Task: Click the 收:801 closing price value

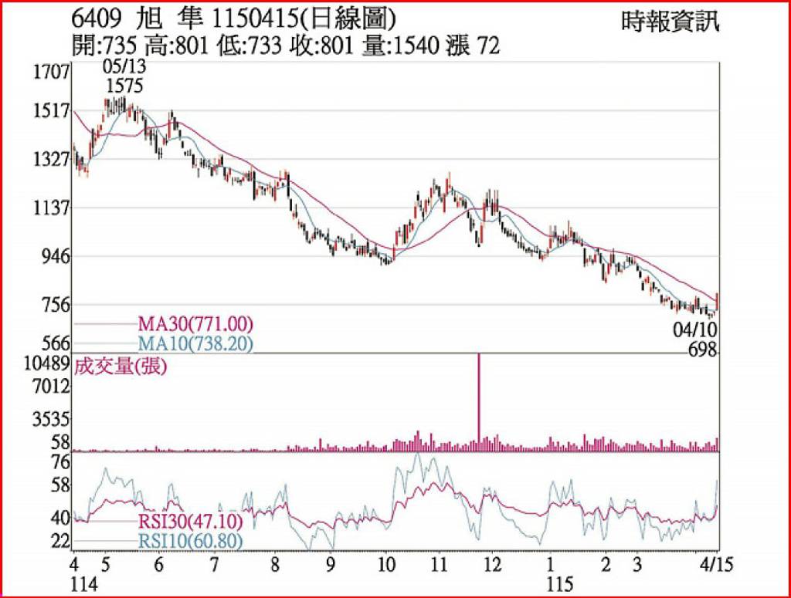Action: [x=322, y=46]
